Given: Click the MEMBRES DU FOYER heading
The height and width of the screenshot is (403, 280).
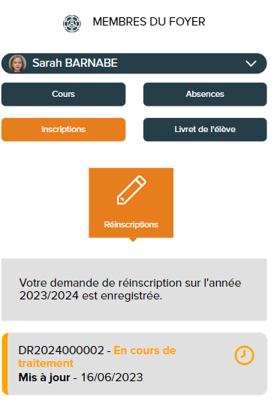Looking at the screenshot, I should [149, 22].
